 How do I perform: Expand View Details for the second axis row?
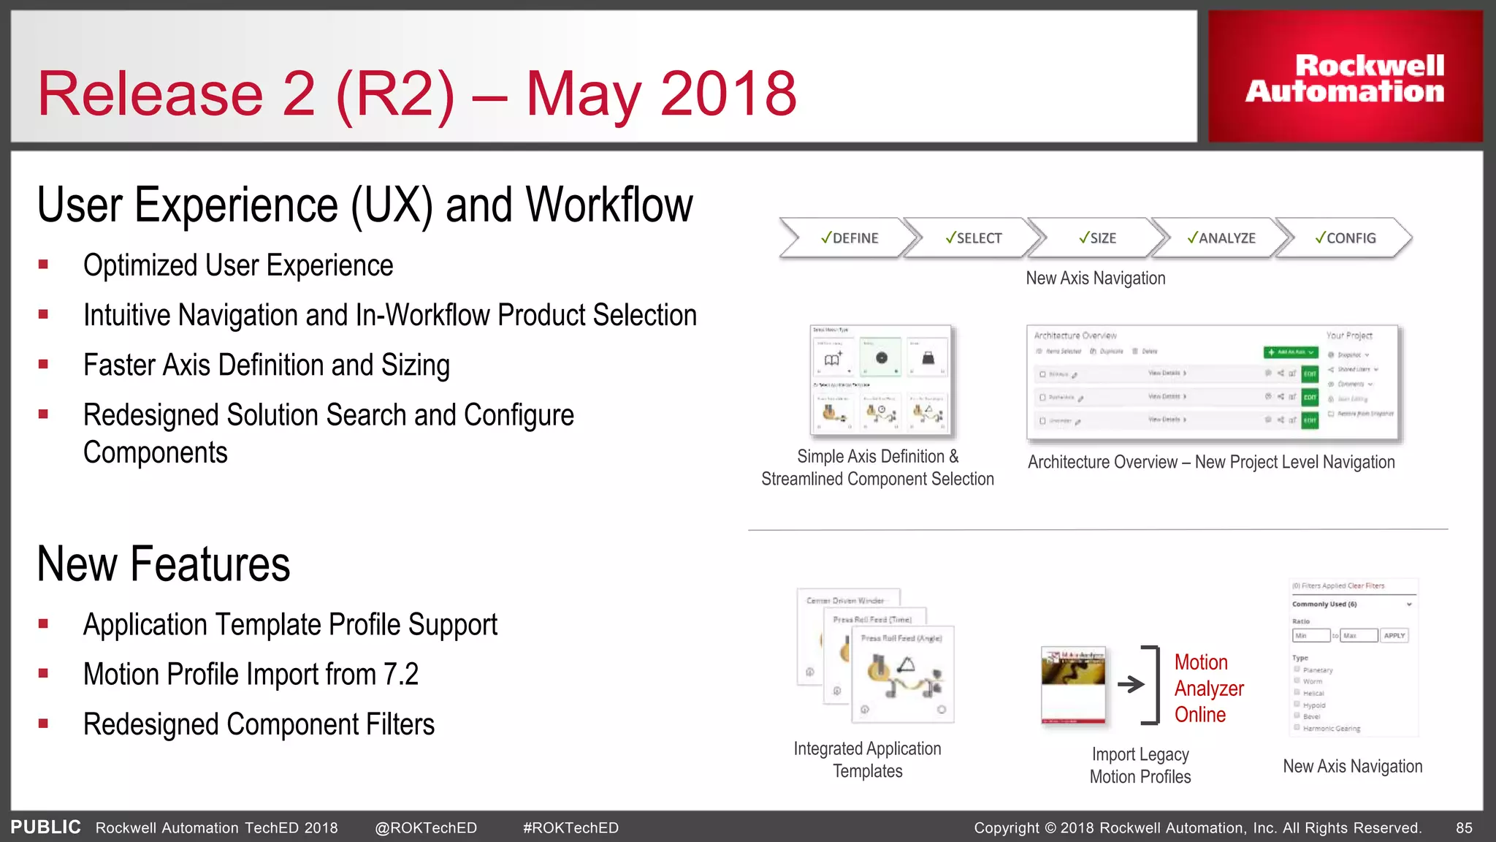1167,396
